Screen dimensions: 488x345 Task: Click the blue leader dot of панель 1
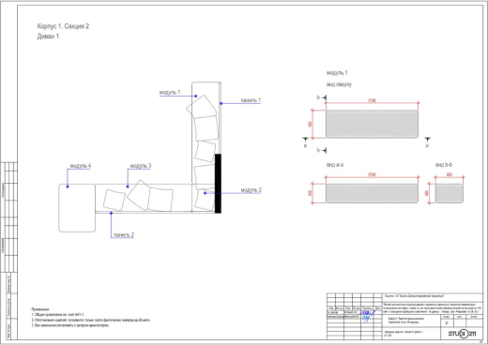tap(221, 103)
